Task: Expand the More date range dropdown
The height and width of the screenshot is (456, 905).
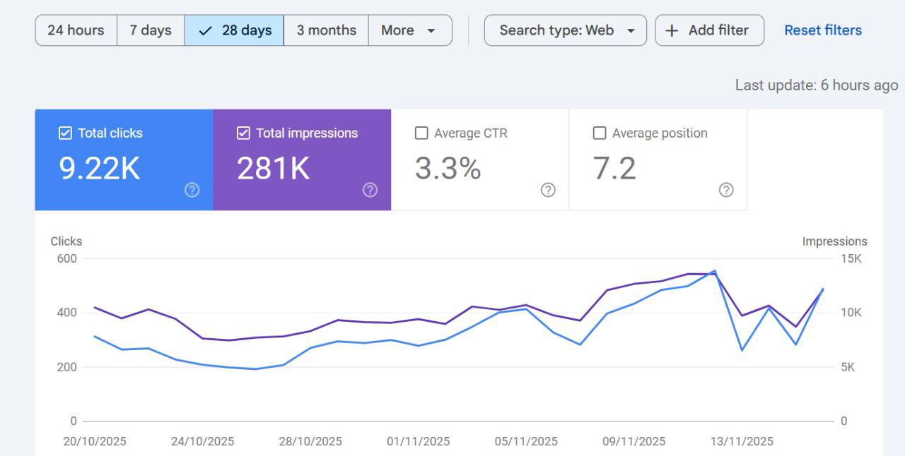Action: [409, 30]
